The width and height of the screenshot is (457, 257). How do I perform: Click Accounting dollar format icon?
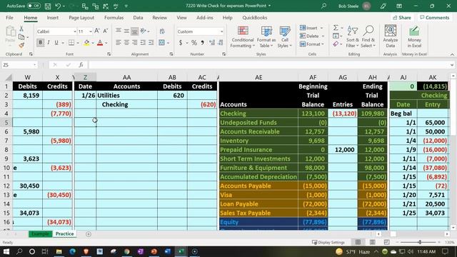(x=181, y=43)
